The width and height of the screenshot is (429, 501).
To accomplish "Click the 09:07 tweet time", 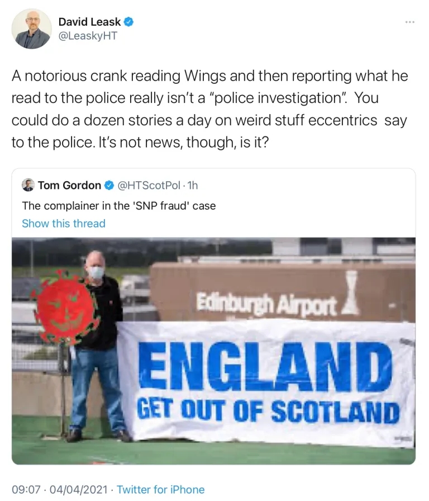I will [26, 489].
